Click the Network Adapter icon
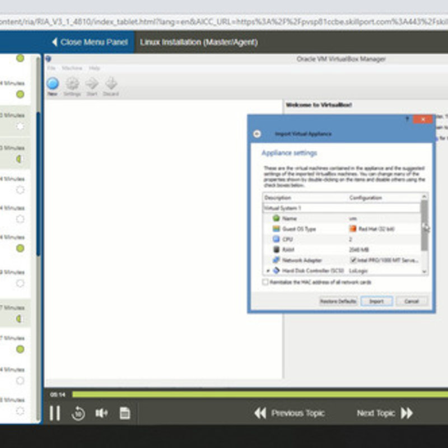Image resolution: width=448 pixels, height=448 pixels. [x=276, y=260]
